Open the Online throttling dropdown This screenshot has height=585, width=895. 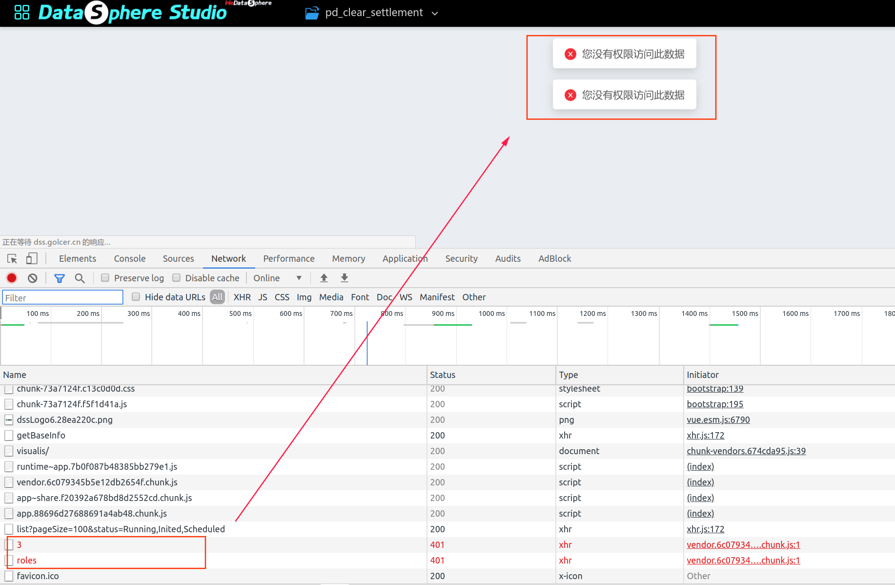[277, 278]
